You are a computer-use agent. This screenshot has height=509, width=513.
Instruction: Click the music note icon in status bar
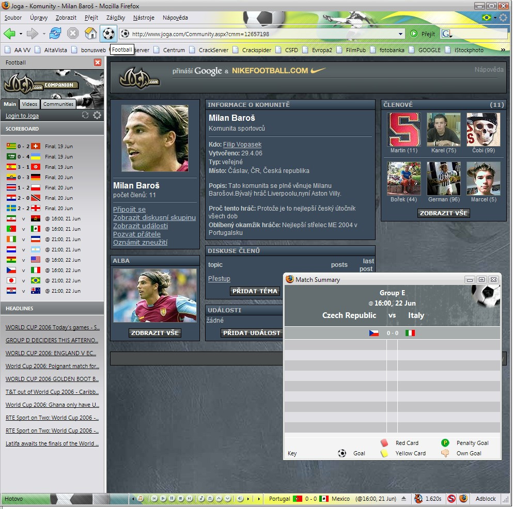point(141,499)
